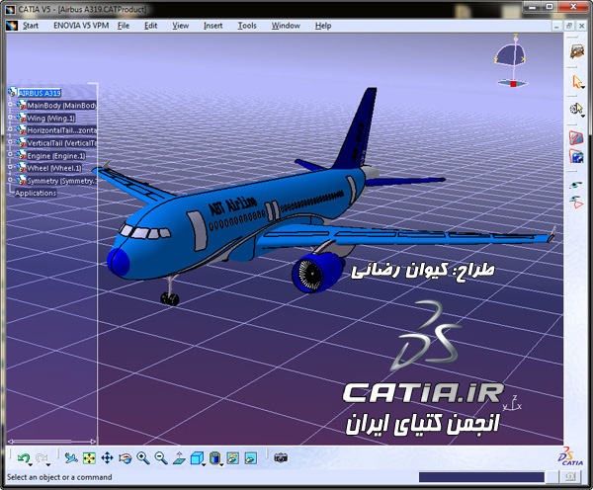This screenshot has height=490, width=593.
Task: Open the view mode cylinder dropdown arrow
Action: click(221, 464)
